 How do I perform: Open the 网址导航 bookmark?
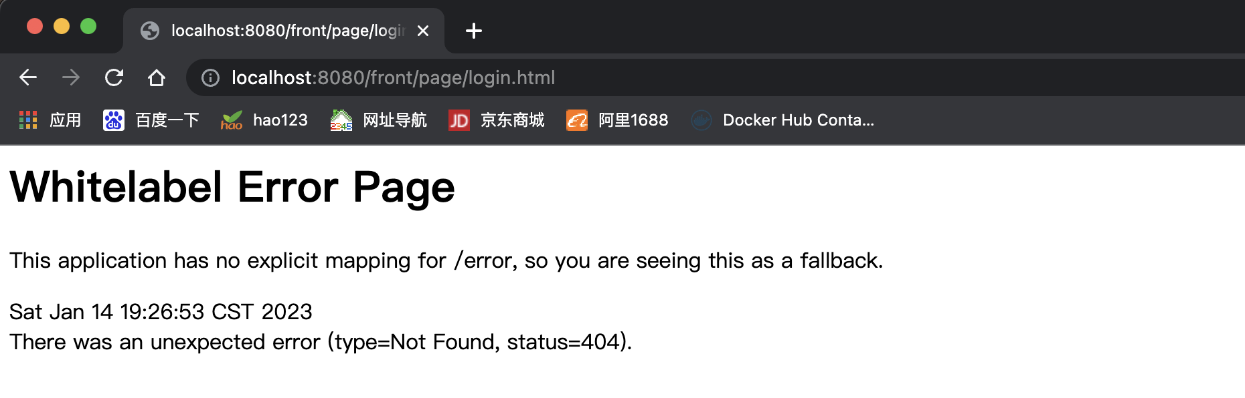379,120
